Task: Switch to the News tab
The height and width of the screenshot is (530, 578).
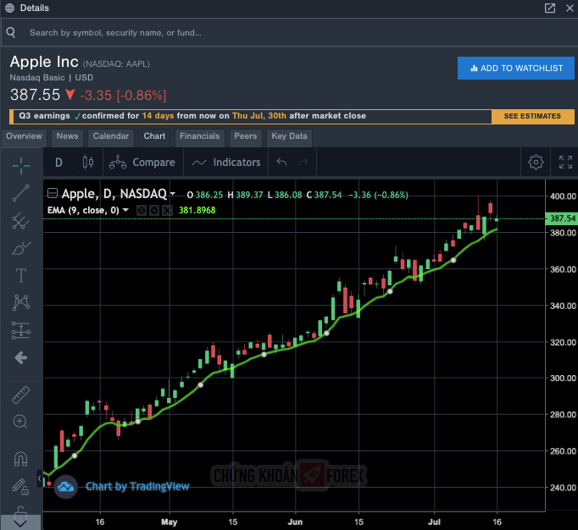Action: (x=67, y=136)
